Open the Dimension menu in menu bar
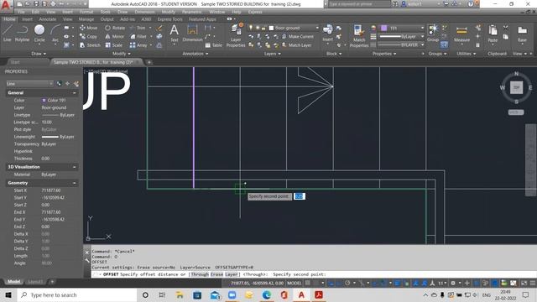The width and height of the screenshot is (537, 302). pos(145,12)
